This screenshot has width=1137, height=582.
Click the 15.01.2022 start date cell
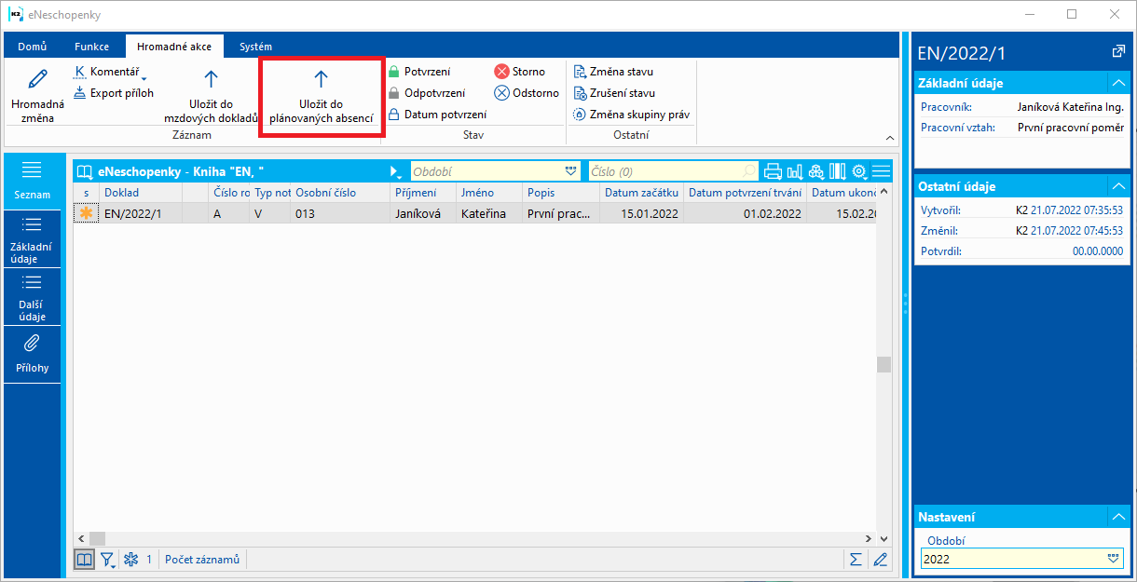(x=641, y=213)
